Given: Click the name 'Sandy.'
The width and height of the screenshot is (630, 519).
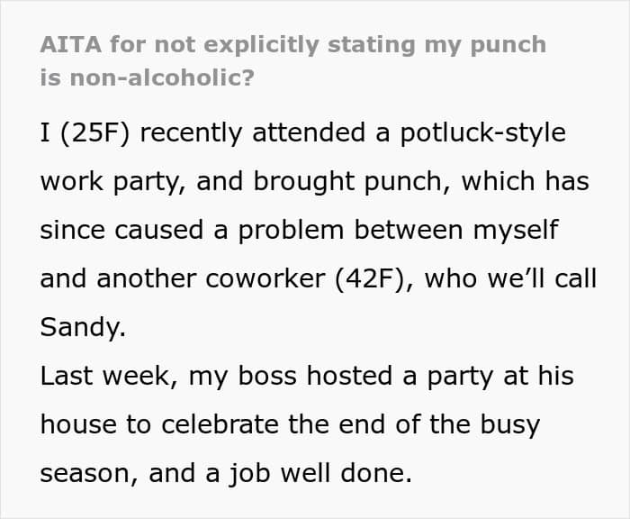Looking at the screenshot, I should pyautogui.click(x=83, y=327).
